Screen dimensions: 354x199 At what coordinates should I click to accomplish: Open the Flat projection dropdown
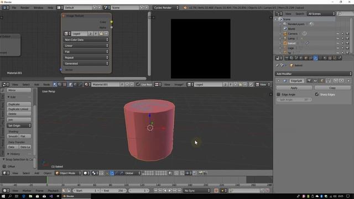click(x=86, y=51)
